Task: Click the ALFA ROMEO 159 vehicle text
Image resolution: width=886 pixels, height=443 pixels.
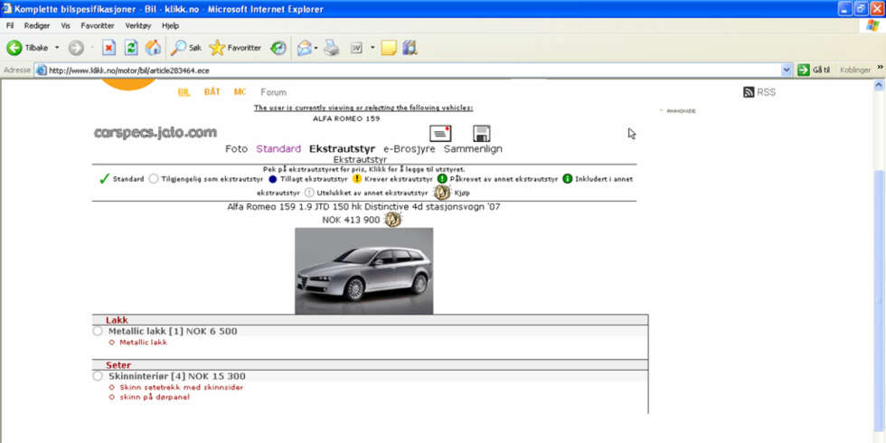Action: pos(346,118)
